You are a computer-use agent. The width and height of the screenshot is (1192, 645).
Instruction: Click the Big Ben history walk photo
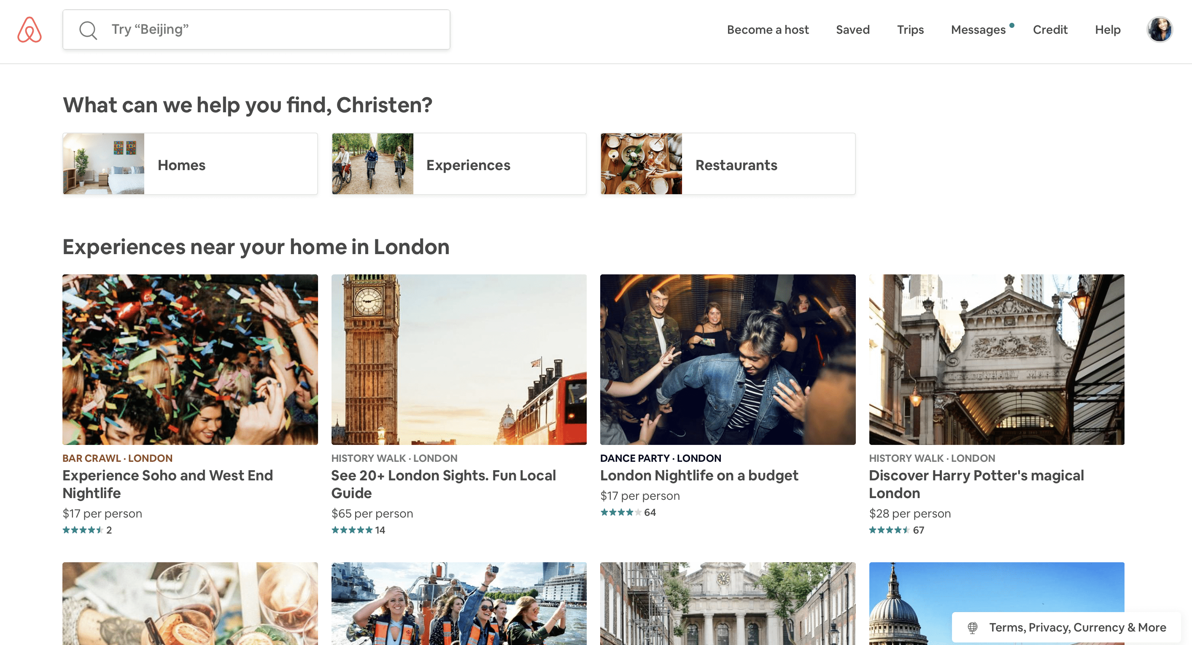[458, 359]
